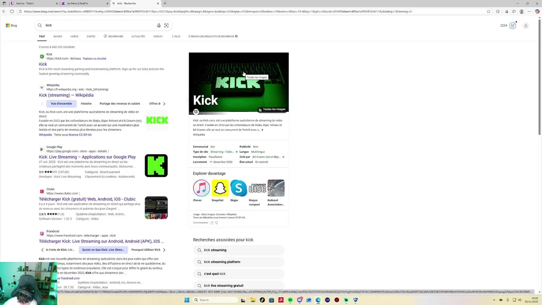542x305 pixels.
Task: Open Google Play result options menu
Action: tap(108, 151)
